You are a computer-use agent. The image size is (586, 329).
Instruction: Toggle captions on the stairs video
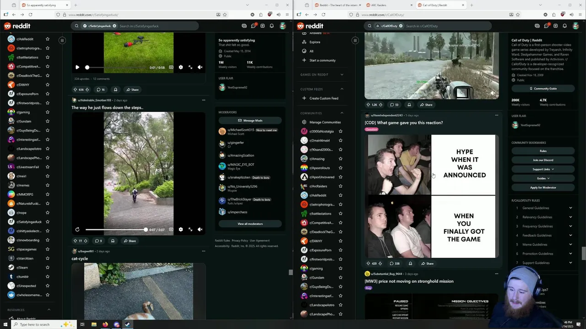tap(171, 229)
